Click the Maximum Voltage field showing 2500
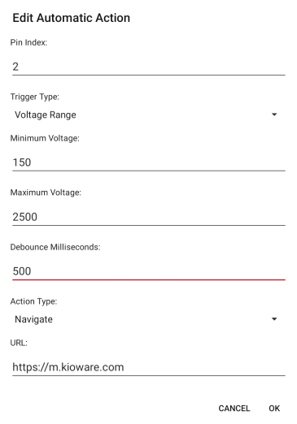This screenshot has height=424, width=297. [149, 217]
